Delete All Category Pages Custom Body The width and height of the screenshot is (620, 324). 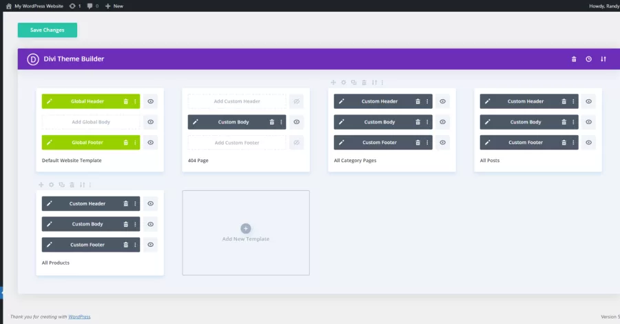417,122
